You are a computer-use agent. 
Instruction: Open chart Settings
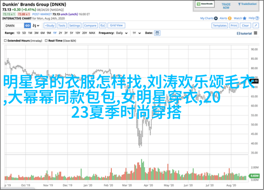click(74, 25)
